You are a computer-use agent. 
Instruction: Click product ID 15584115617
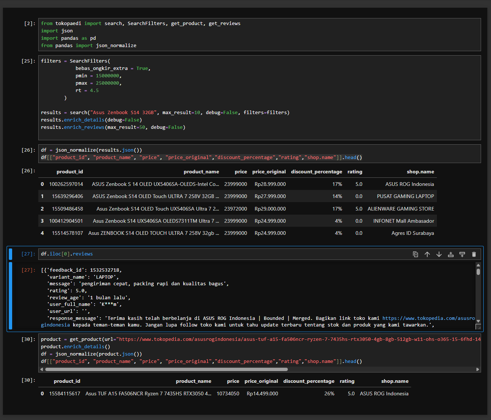65,393
